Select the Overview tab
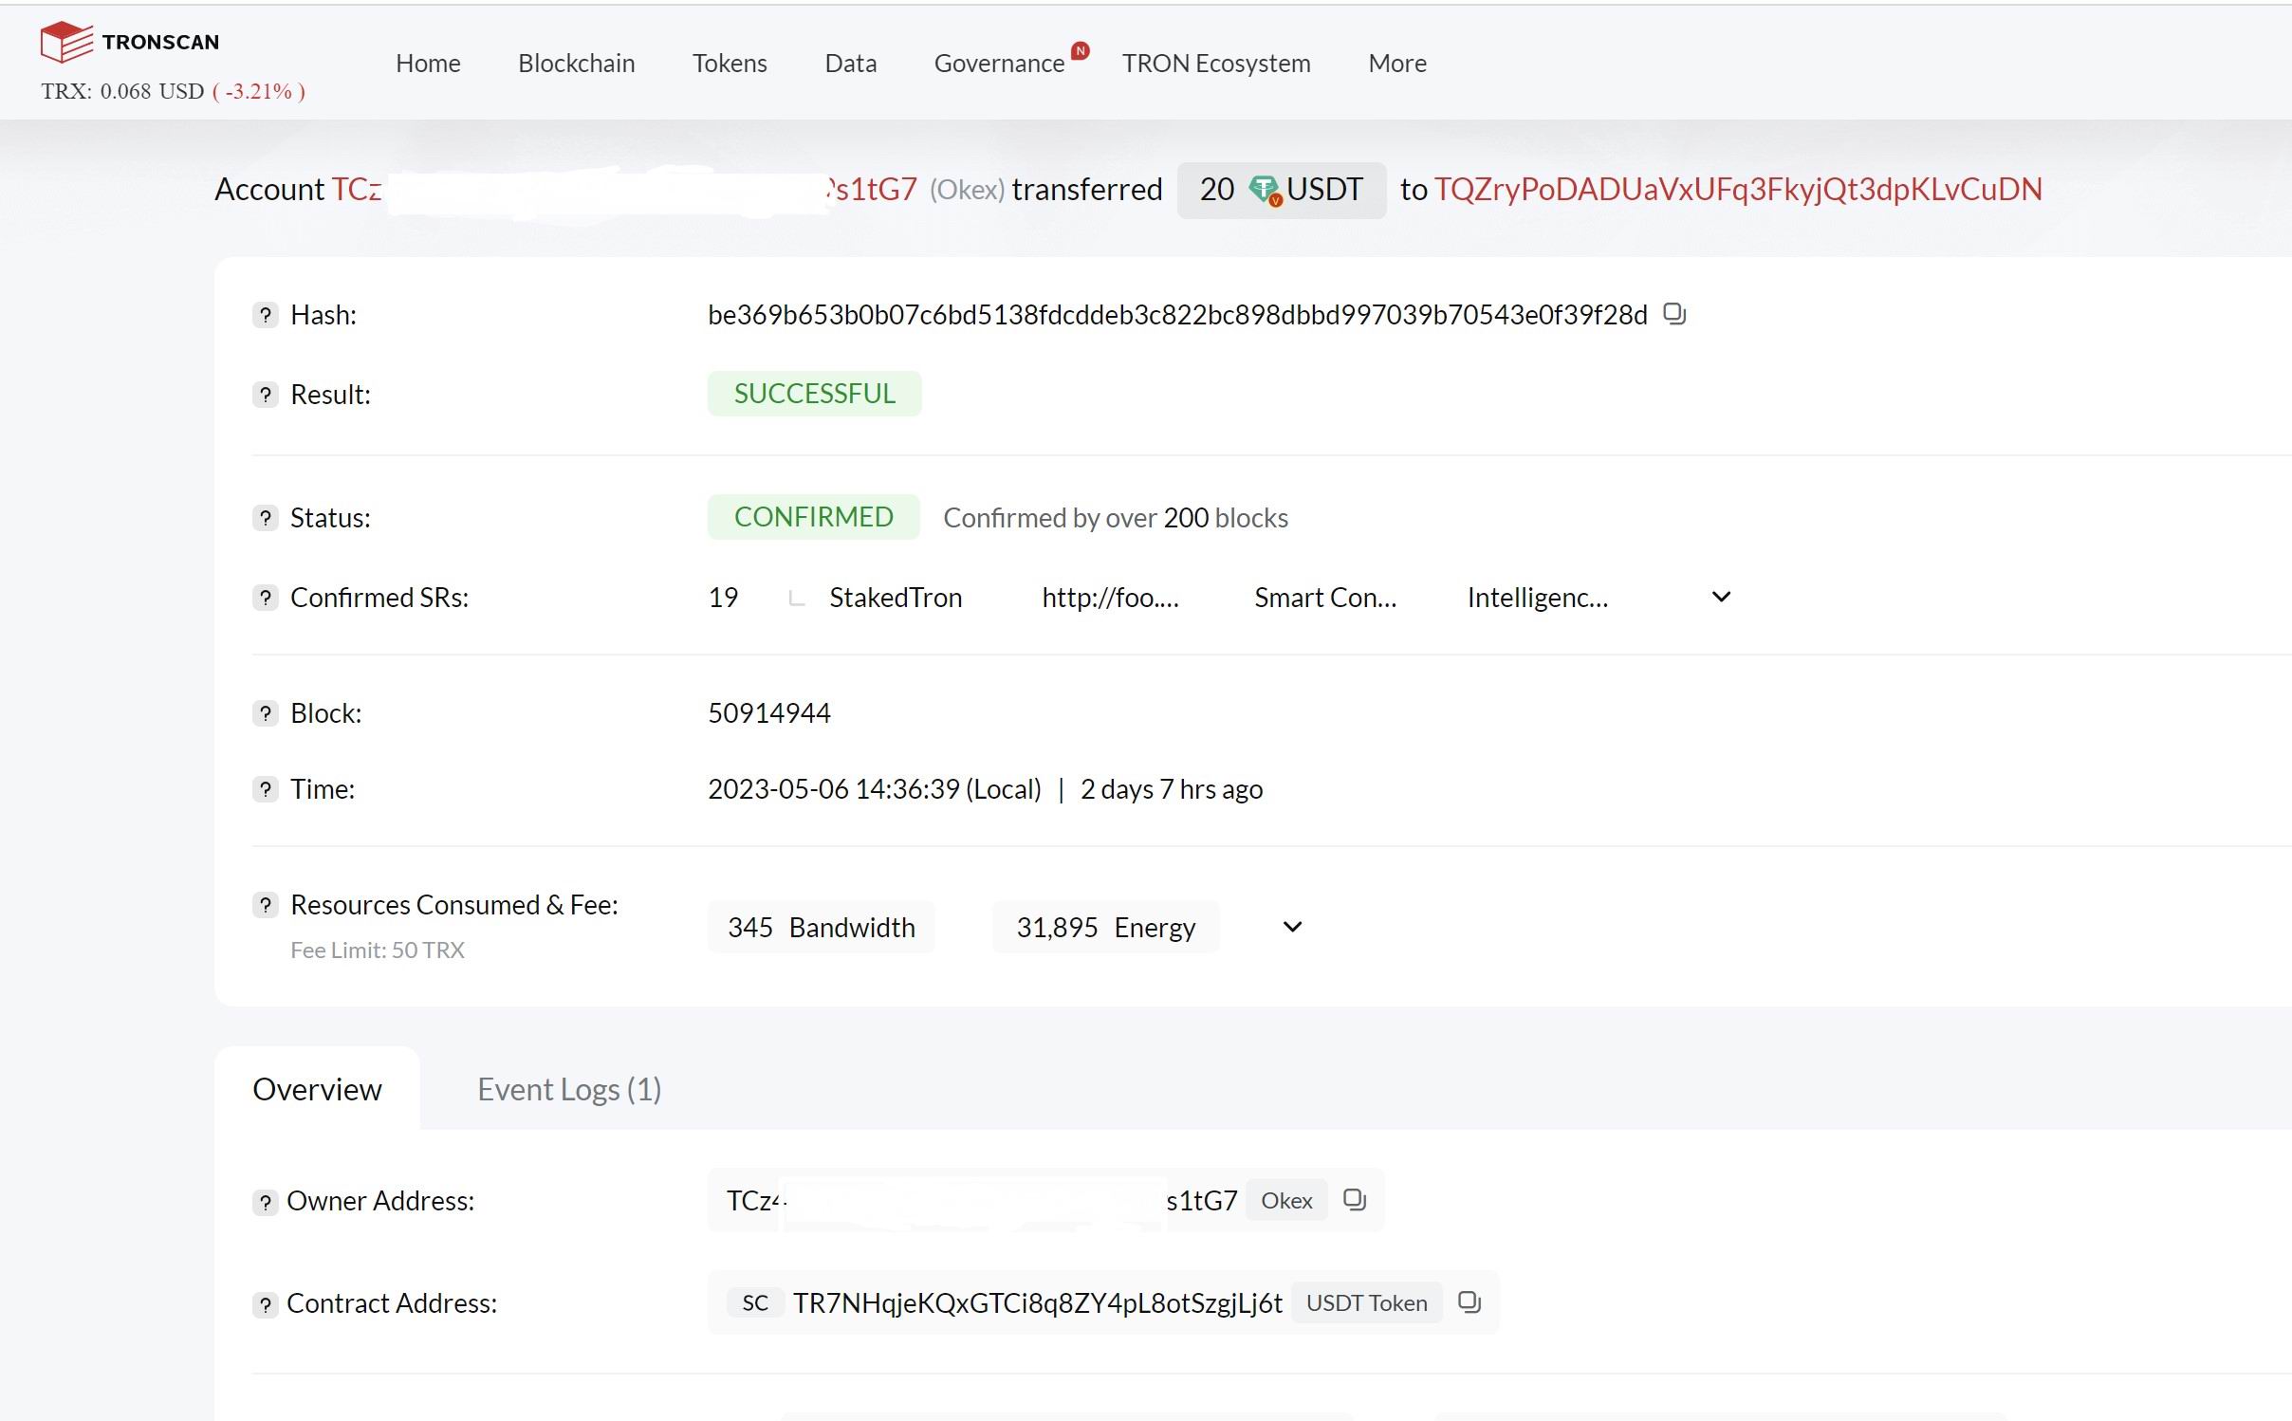The width and height of the screenshot is (2292, 1421). tap(317, 1089)
